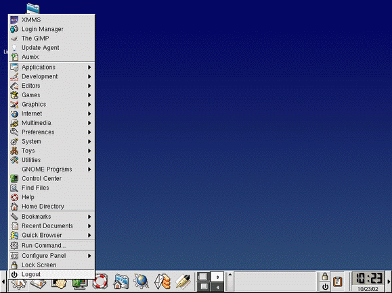Expand the Applications submenu
The image size is (392, 293).
(x=51, y=68)
